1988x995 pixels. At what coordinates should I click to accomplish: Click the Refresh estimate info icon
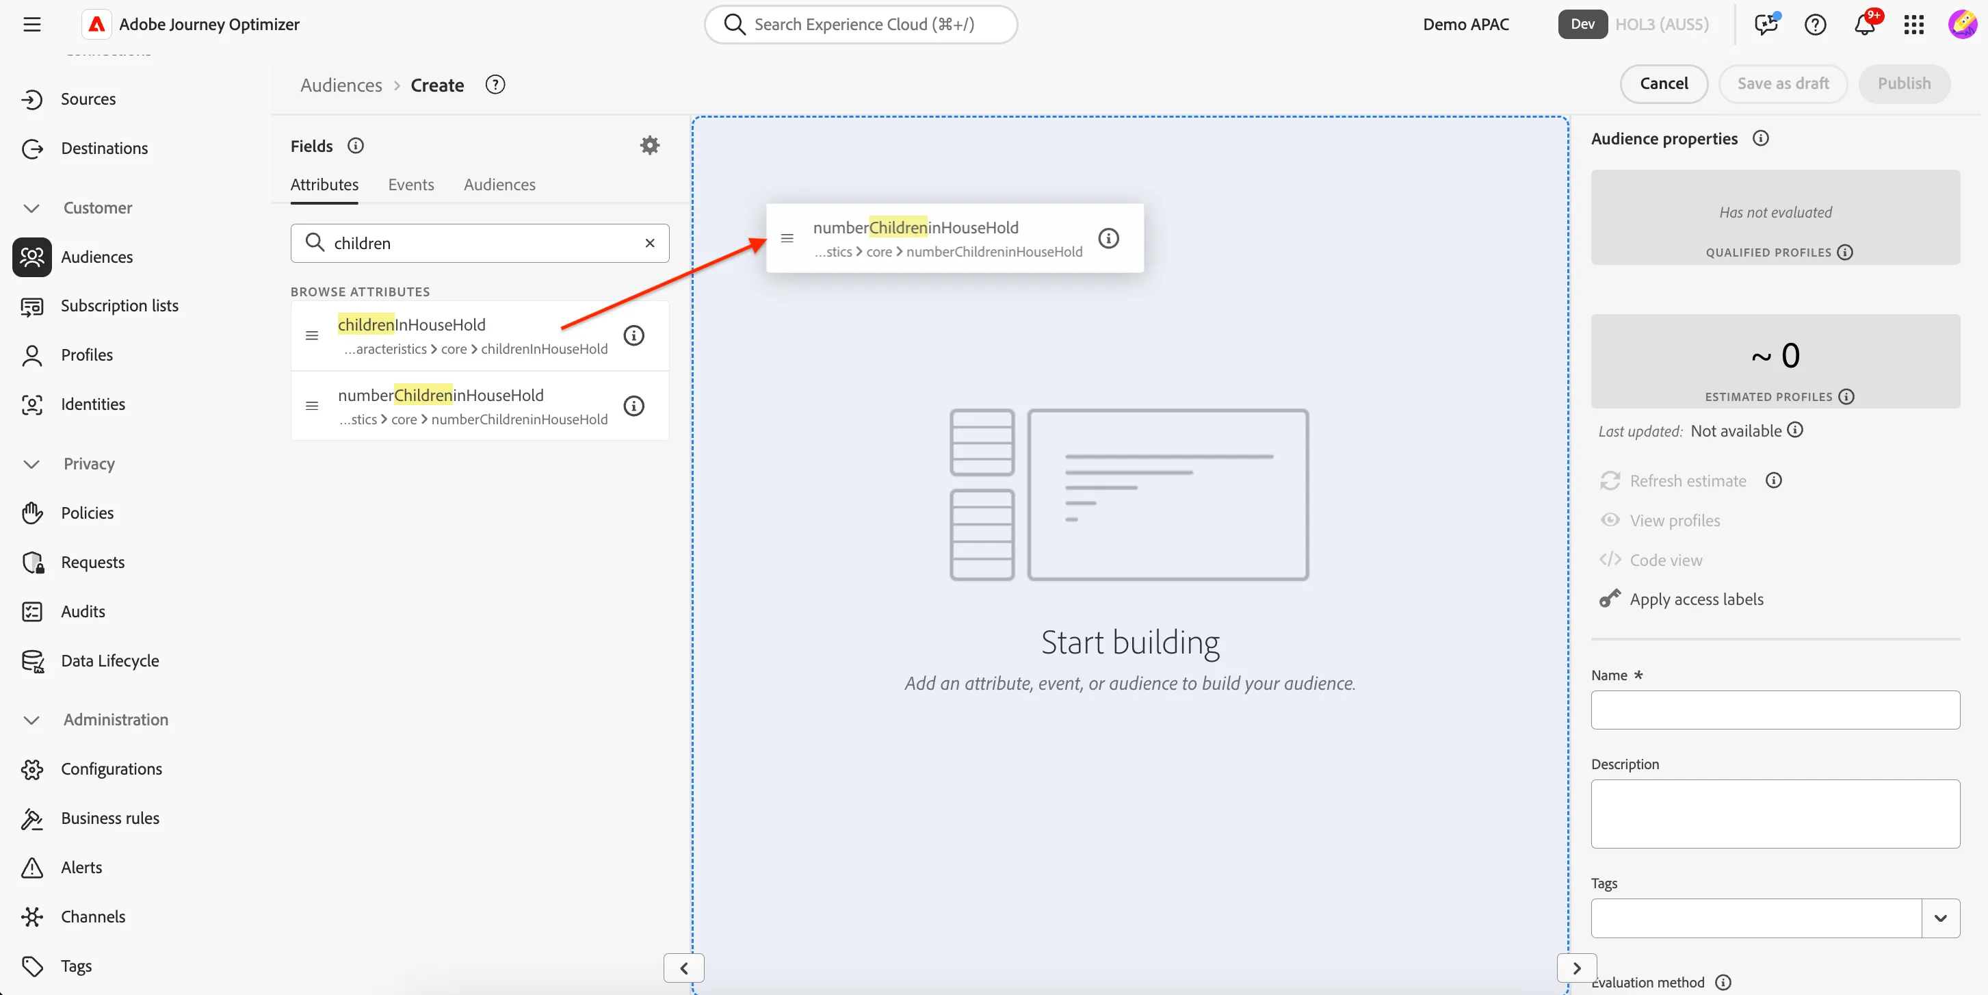click(x=1773, y=481)
